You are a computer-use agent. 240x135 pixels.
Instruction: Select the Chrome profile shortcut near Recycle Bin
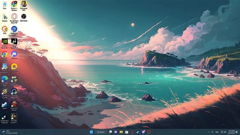point(14,6)
